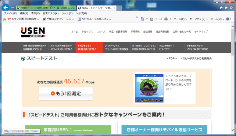Open the 表示(V) menu
This screenshot has width=236, height=136.
click(35, 13)
